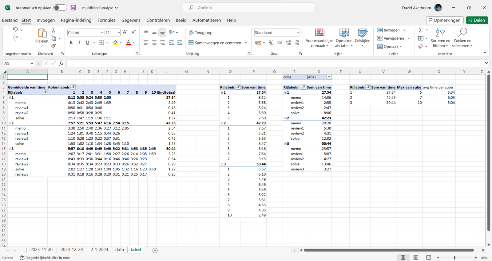Click the Sorteren en filteren button
This screenshot has width=492, height=261.
pos(440,38)
